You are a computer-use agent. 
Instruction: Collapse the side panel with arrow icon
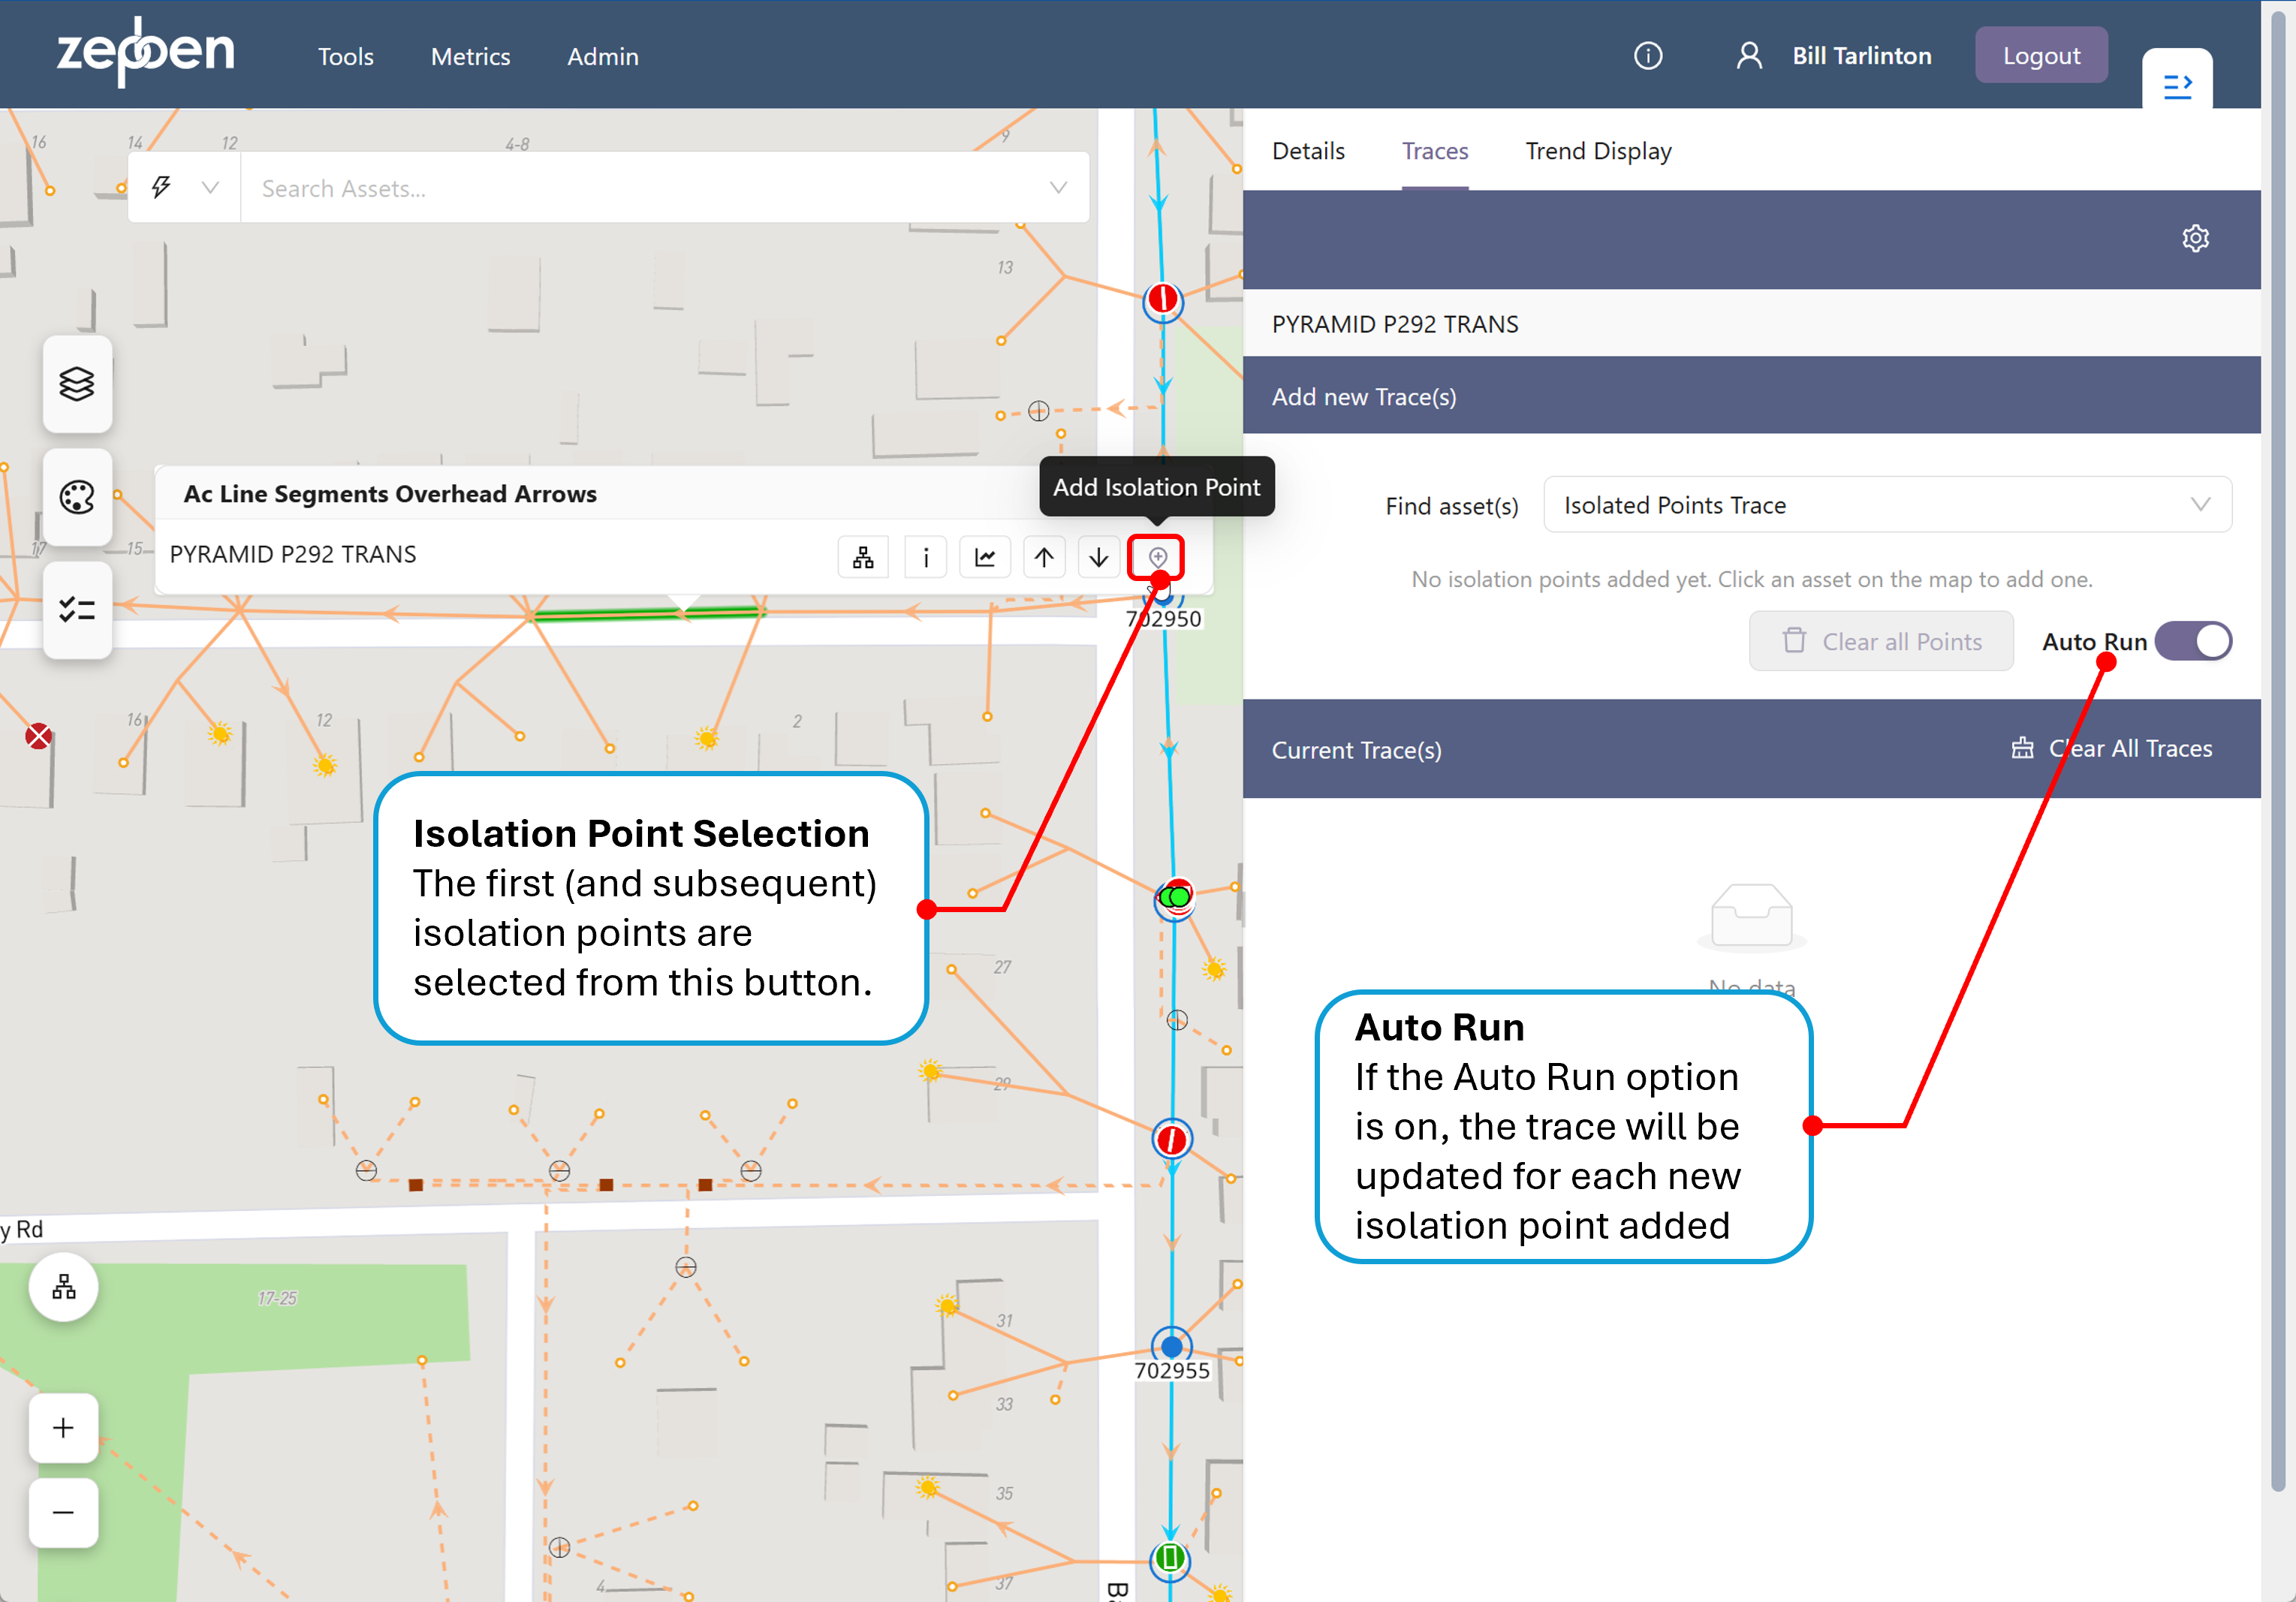(x=2177, y=86)
